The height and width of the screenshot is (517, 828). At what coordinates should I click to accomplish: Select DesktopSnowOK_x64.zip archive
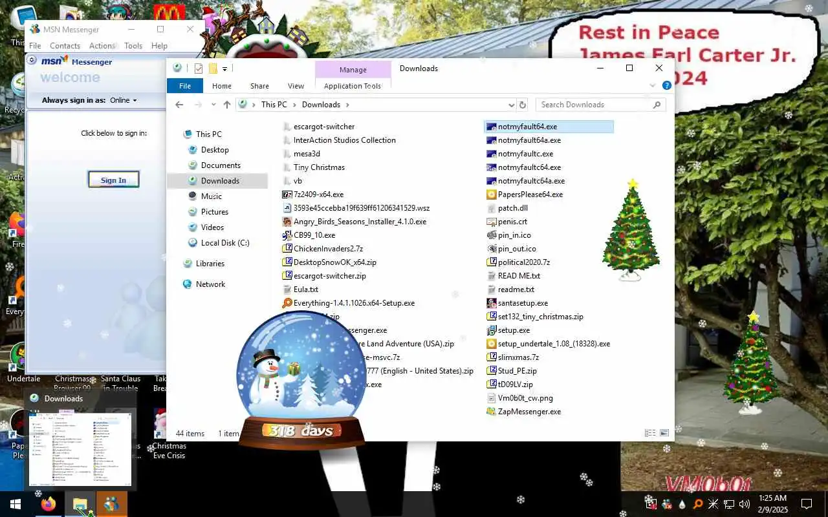point(330,262)
